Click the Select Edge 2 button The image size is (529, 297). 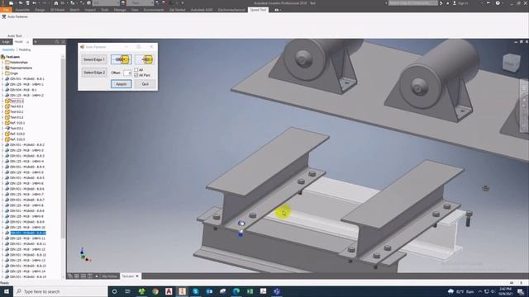coord(94,73)
